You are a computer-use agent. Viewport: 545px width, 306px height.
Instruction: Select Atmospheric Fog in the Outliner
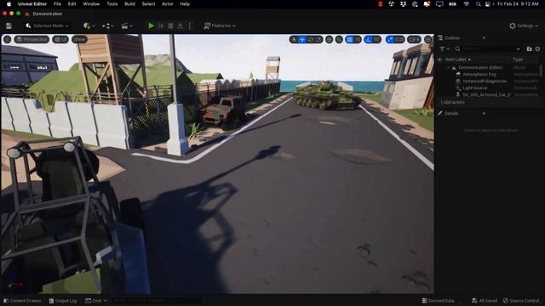[x=479, y=74]
